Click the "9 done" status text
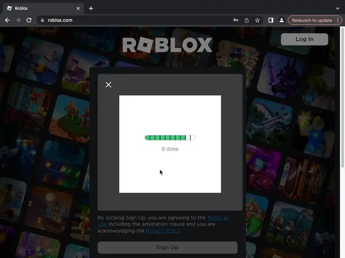 [x=170, y=149]
